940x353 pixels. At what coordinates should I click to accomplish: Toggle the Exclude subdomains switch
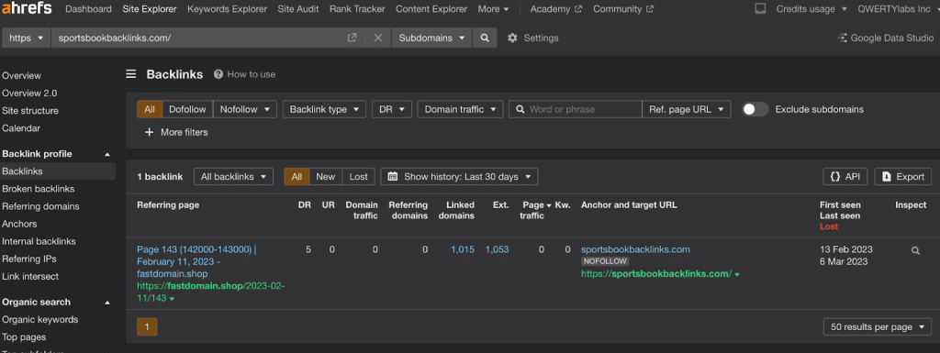pyautogui.click(x=755, y=109)
